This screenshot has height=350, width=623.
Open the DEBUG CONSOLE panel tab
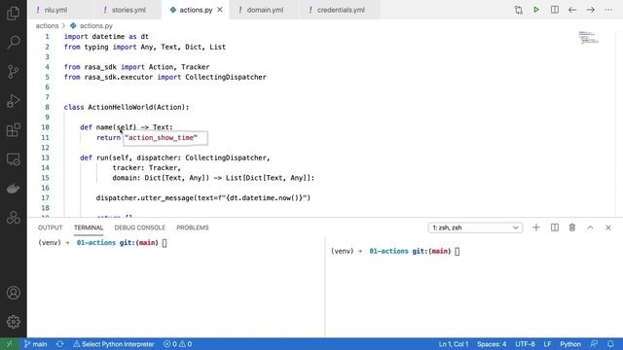(140, 227)
